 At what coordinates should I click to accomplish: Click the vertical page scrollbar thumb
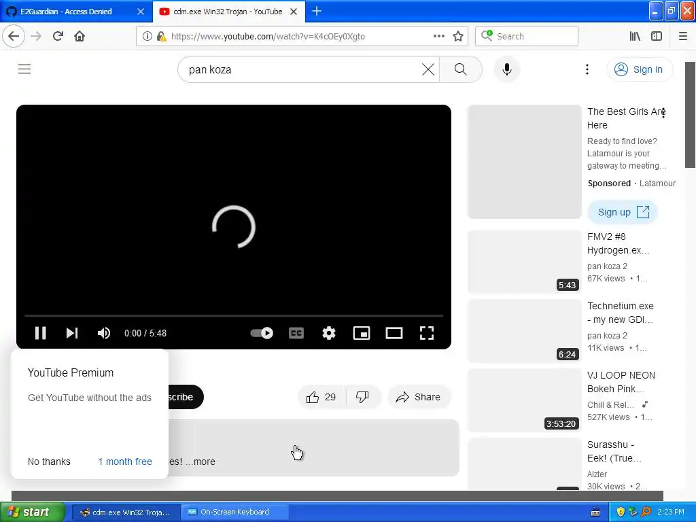[690, 114]
